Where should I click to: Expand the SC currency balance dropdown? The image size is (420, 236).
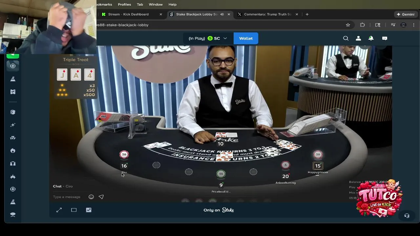(225, 38)
